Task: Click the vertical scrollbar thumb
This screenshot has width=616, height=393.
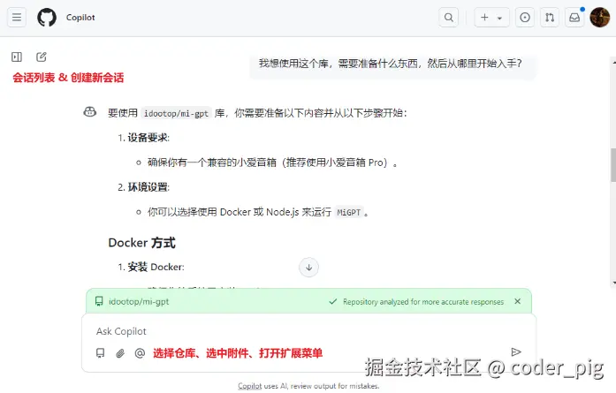Action: pos(613,165)
